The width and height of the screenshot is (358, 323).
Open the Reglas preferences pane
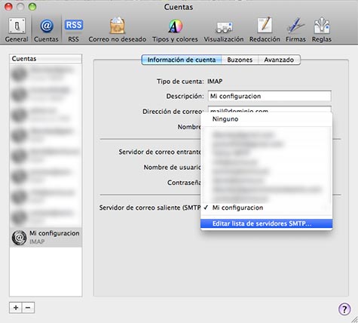point(322,30)
